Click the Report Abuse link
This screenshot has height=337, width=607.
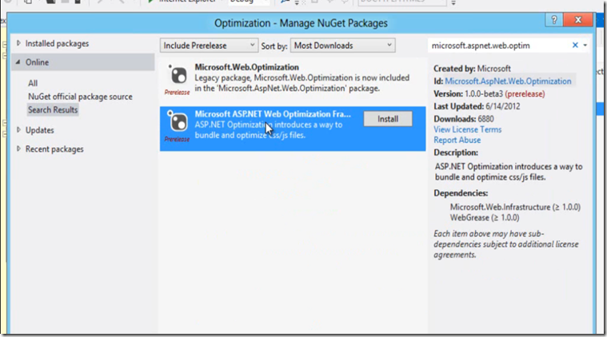457,140
